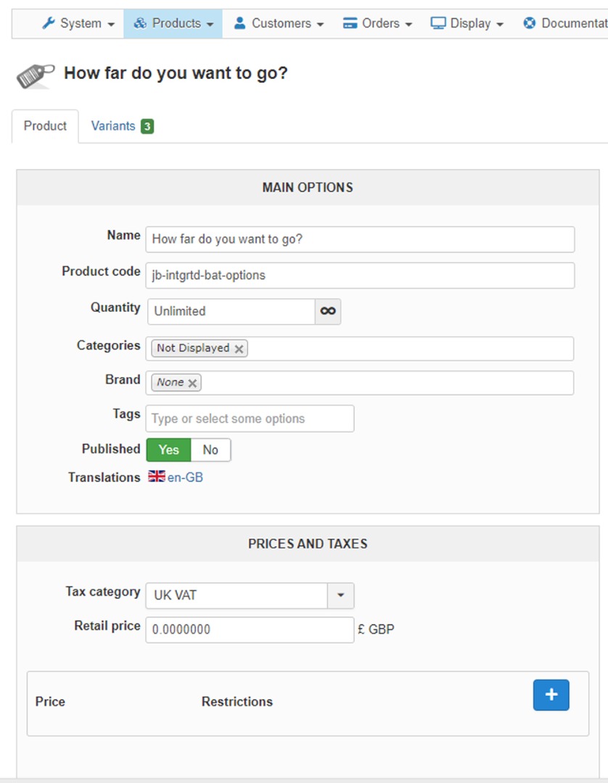Expand the Tax category dropdown arrow
The image size is (608, 783).
pos(340,596)
